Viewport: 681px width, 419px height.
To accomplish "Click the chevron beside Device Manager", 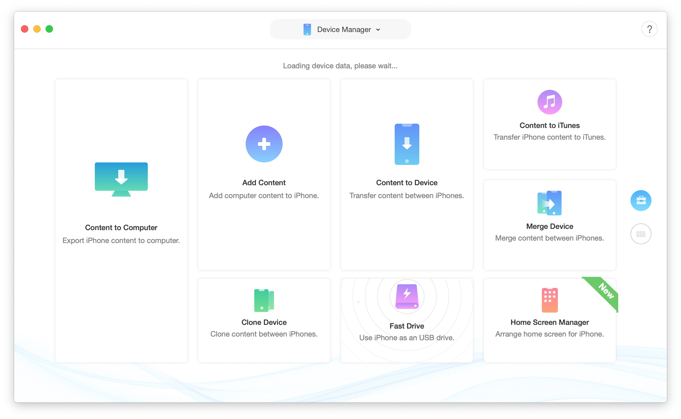I will (x=378, y=30).
